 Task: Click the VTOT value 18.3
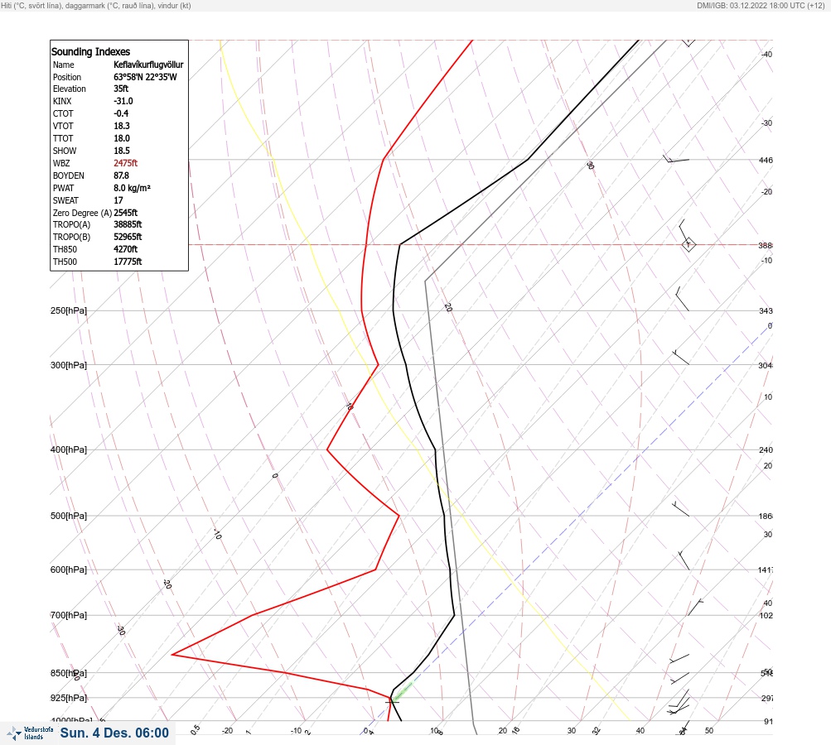(122, 126)
